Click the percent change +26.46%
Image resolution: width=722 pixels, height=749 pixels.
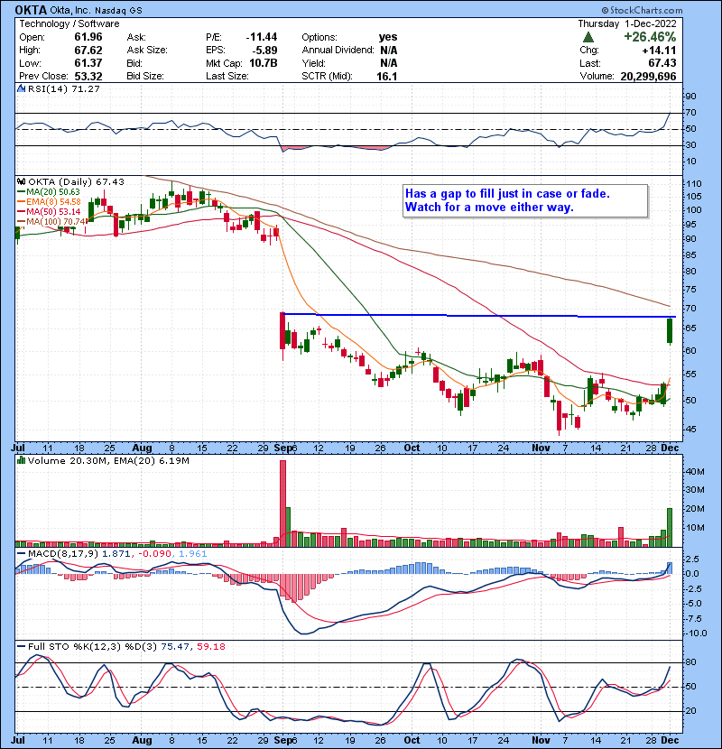(x=650, y=37)
